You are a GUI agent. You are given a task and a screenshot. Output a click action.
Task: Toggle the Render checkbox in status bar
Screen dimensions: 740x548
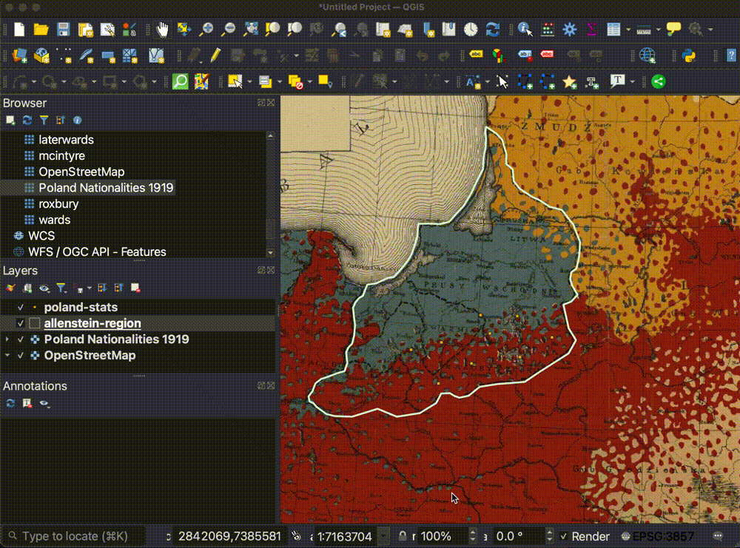pyautogui.click(x=563, y=536)
